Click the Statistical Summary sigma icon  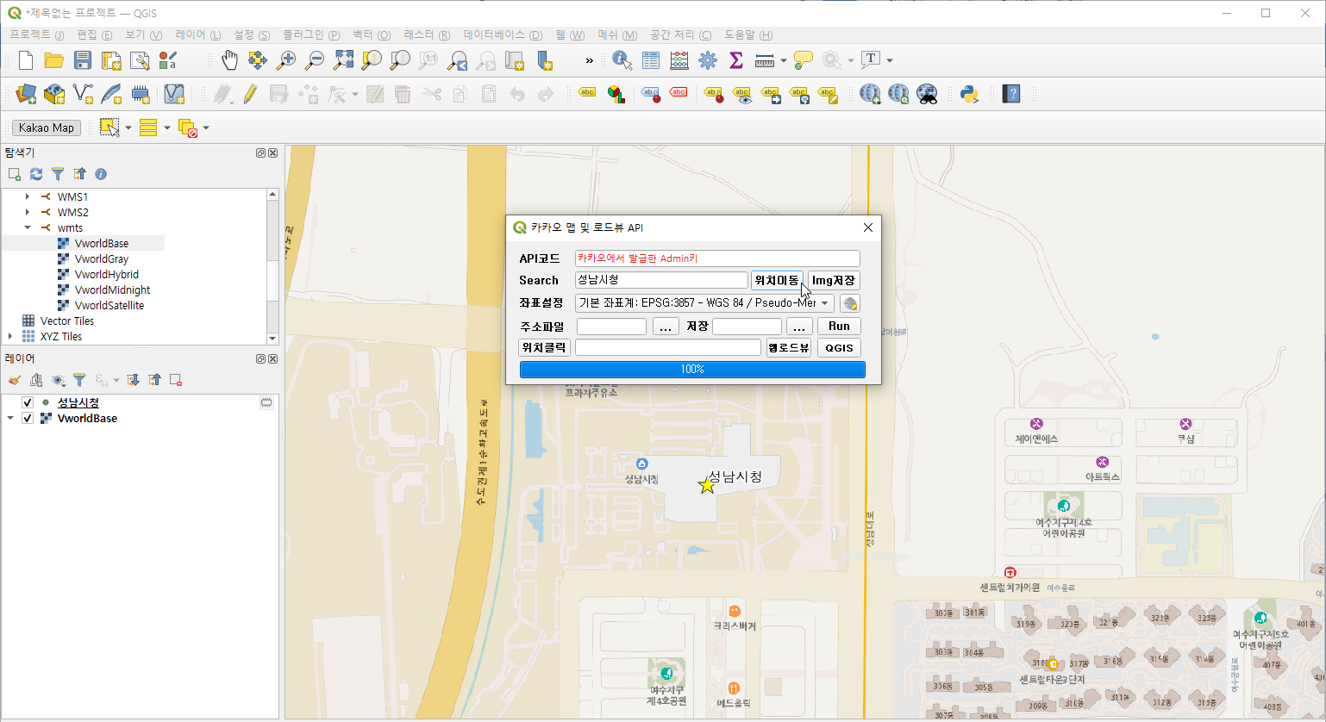(x=736, y=60)
